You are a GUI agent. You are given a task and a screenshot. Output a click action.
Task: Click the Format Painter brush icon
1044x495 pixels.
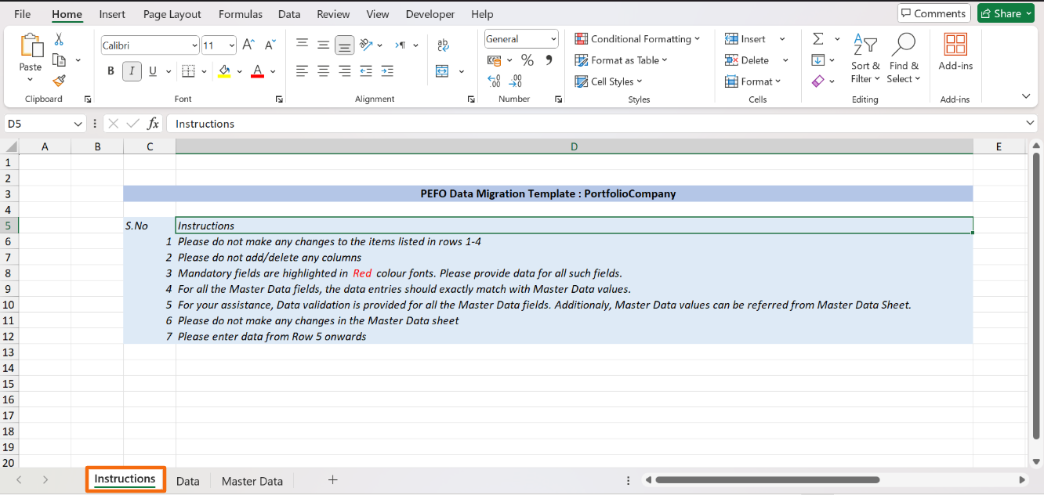click(59, 81)
